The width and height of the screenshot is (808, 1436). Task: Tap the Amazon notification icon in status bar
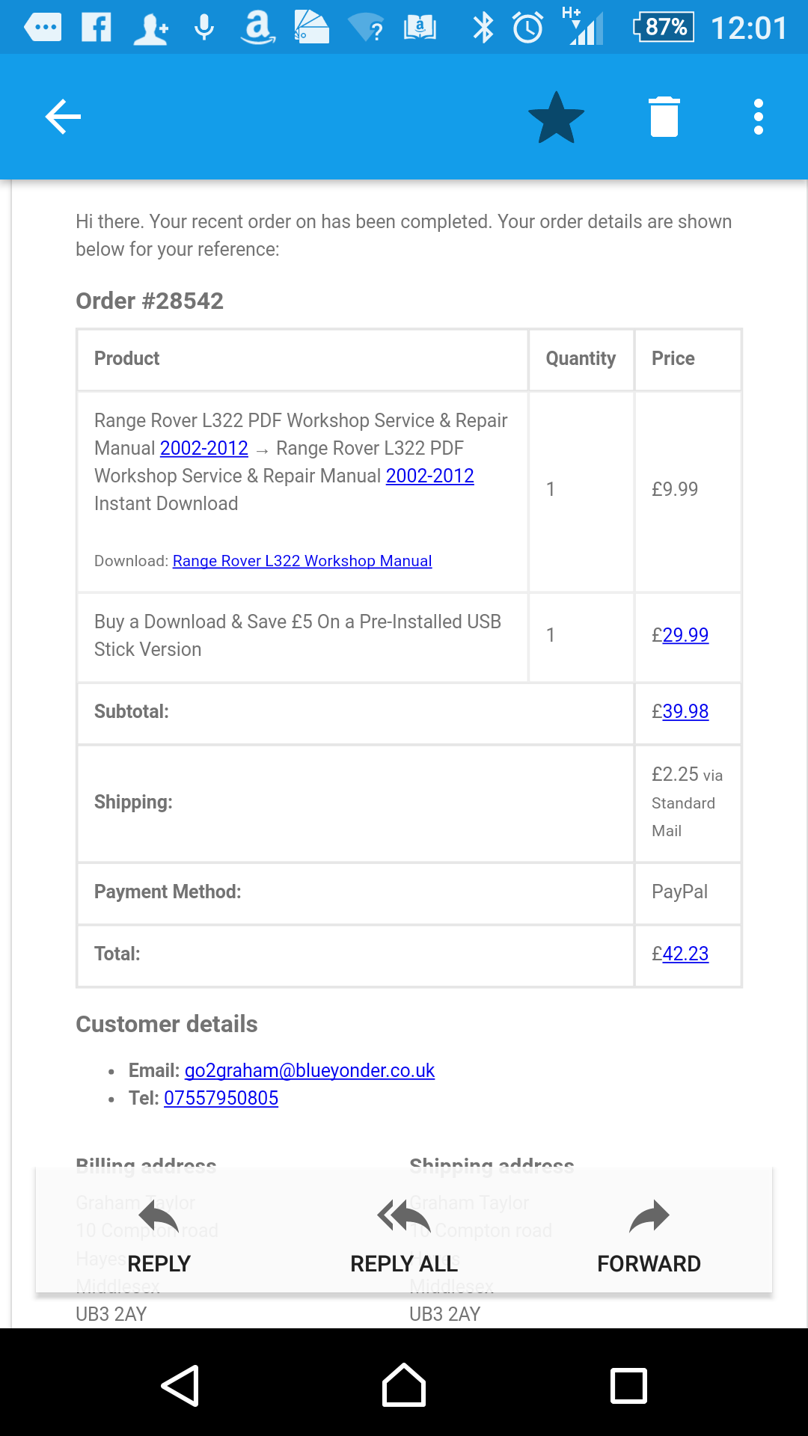point(258,28)
